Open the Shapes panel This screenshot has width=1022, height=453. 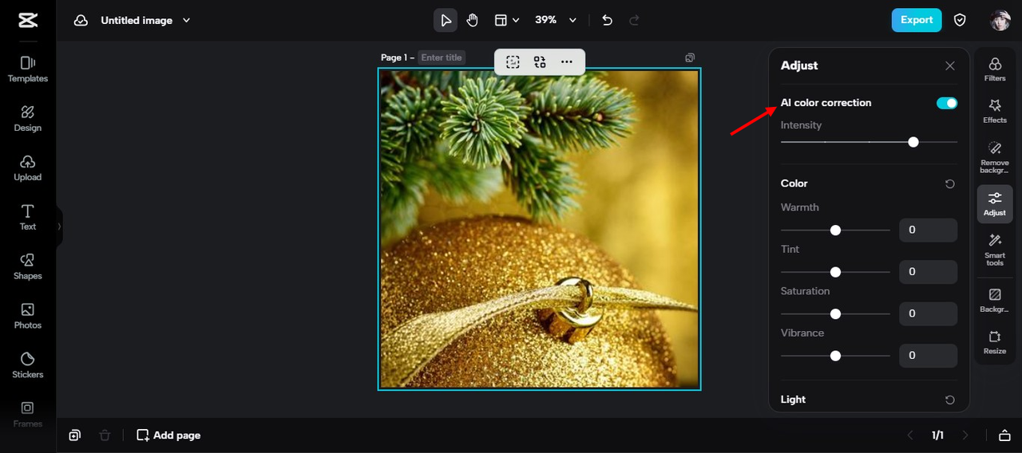[x=28, y=267]
